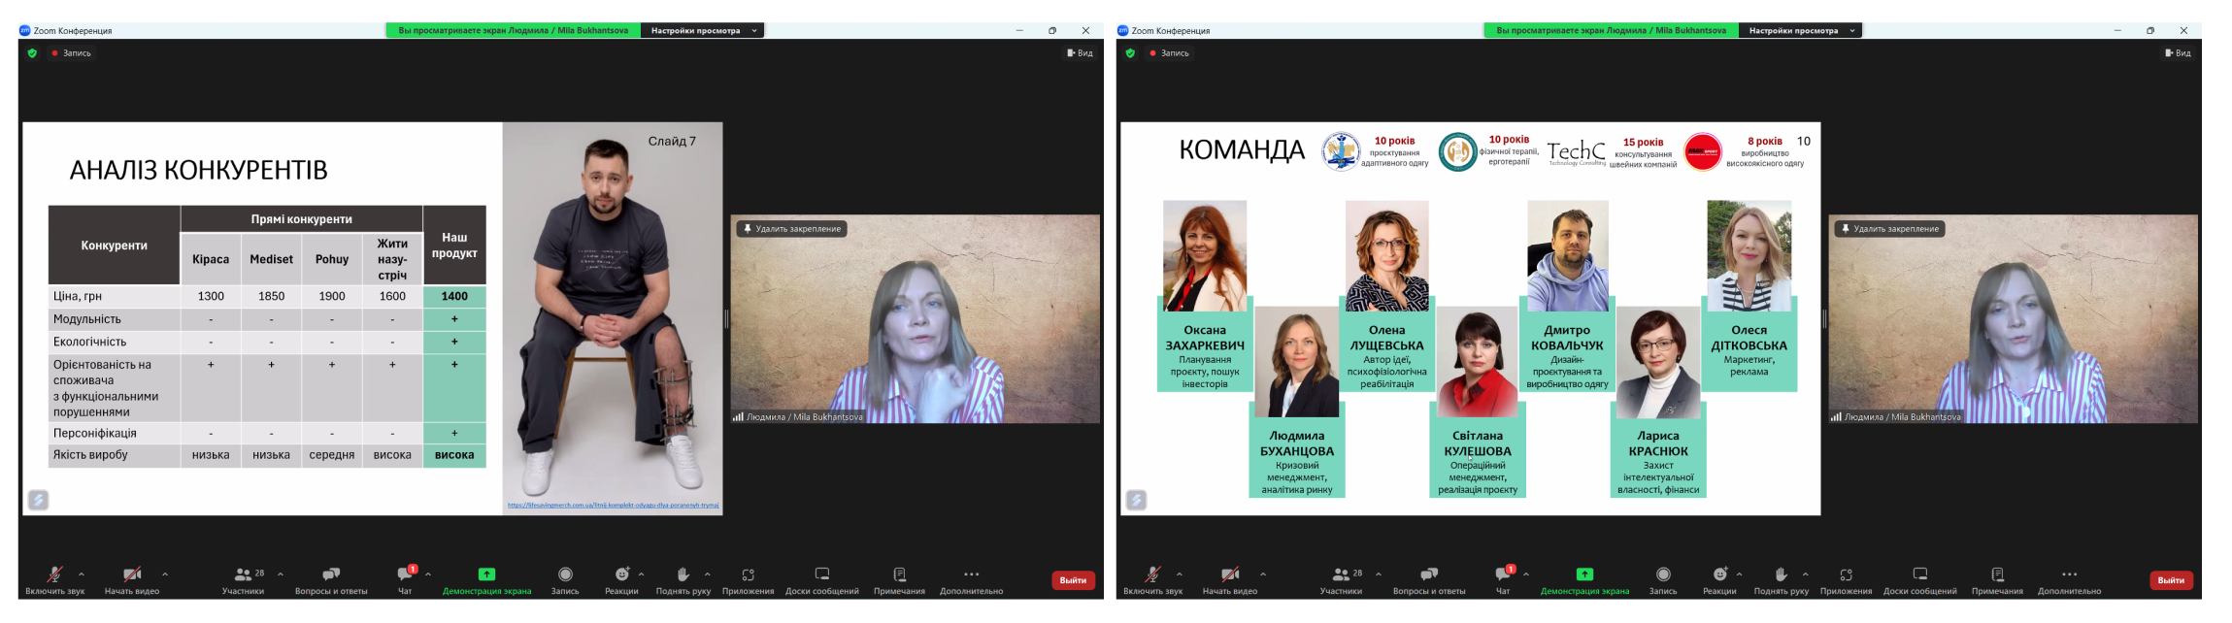
Task: Open Чат in the right Zoom window
Action: tap(1503, 578)
